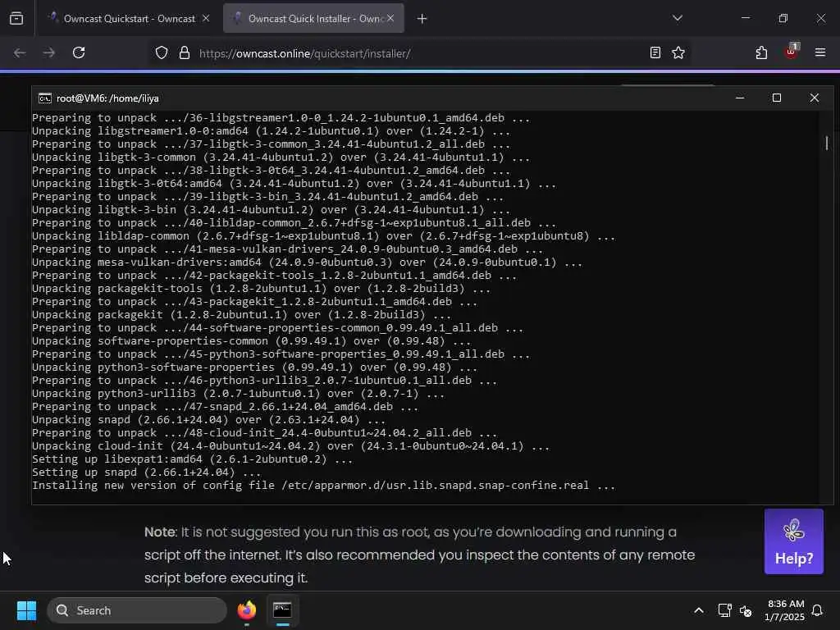Click 'Unpacking python3-urllib3' output line
The width and height of the screenshot is (840, 630).
(x=239, y=394)
